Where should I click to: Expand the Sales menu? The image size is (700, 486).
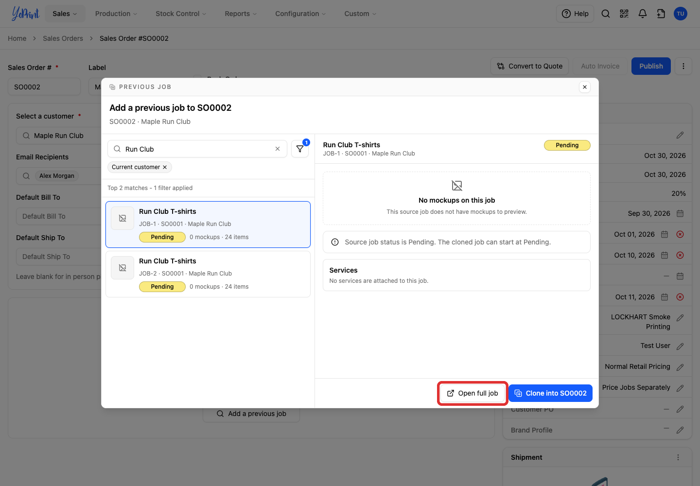point(65,14)
